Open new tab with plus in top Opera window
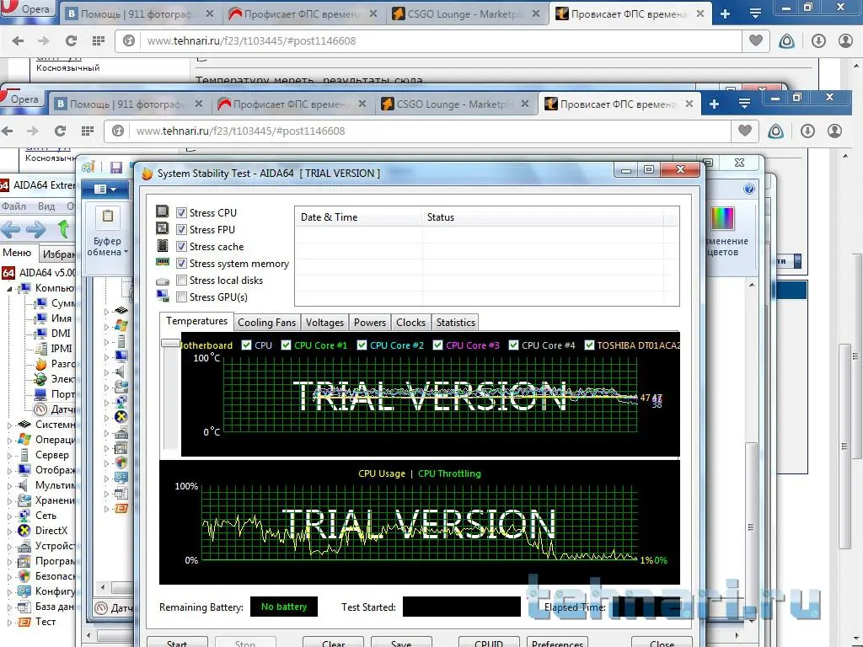863x647 pixels. 726,13
